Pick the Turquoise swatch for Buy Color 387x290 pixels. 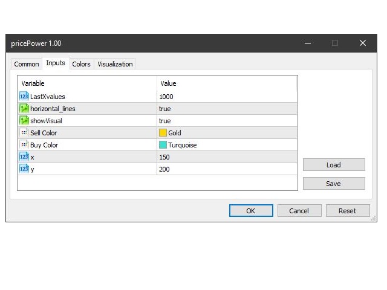click(x=163, y=145)
